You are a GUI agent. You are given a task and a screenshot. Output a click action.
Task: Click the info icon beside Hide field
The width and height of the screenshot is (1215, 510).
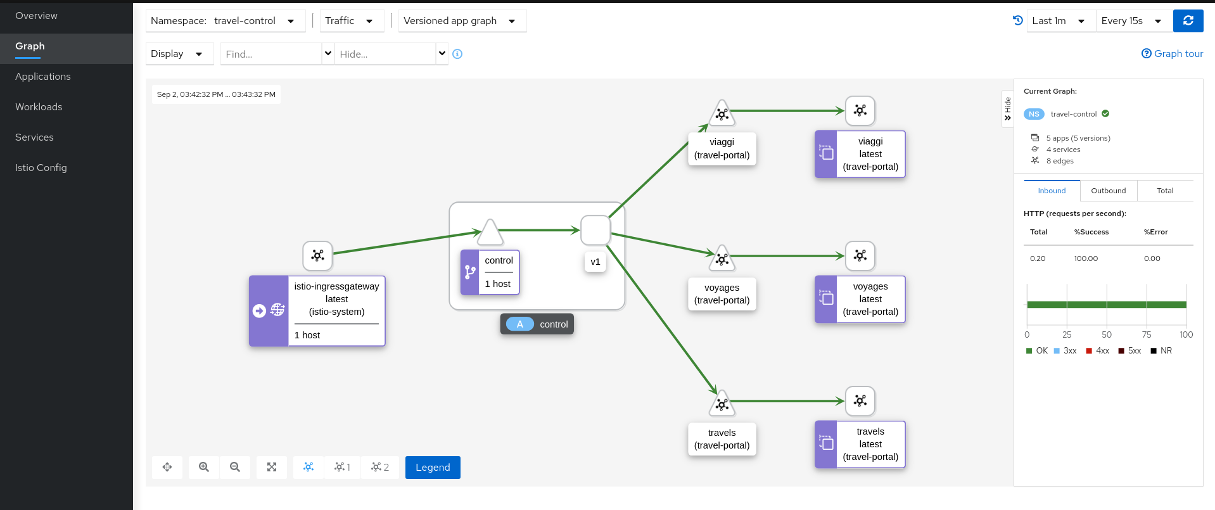click(x=457, y=54)
